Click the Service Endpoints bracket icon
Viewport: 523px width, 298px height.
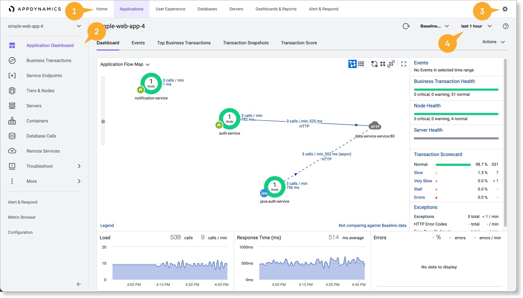12,76
